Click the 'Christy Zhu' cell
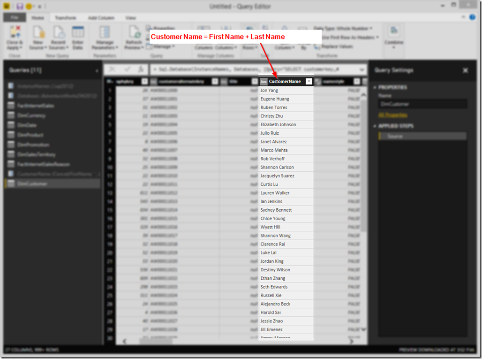482x359 pixels. point(286,116)
